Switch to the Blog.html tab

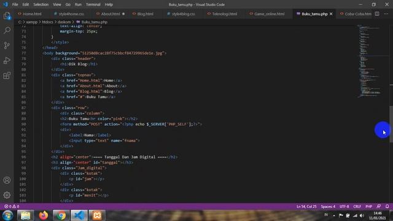pyautogui.click(x=146, y=14)
